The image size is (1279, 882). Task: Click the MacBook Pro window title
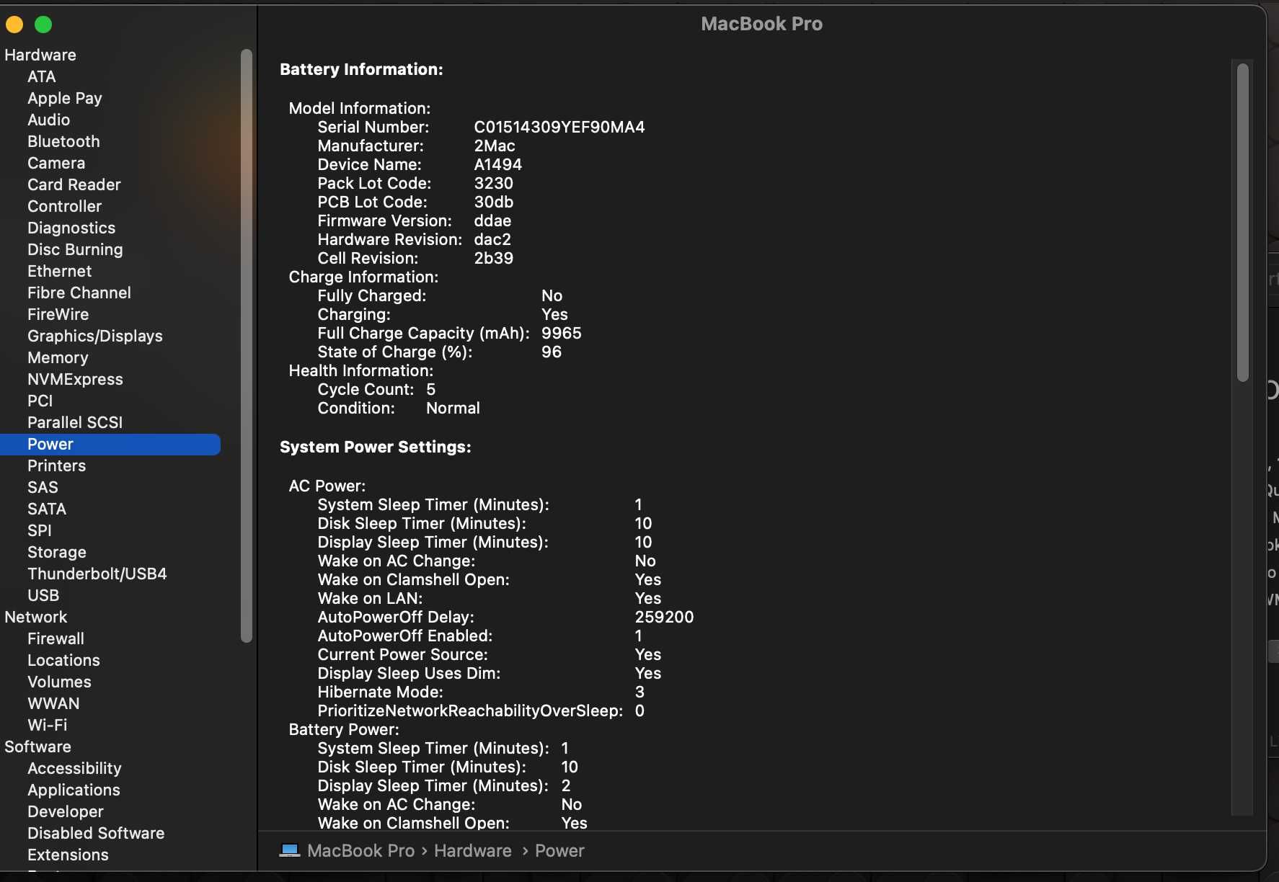click(761, 24)
